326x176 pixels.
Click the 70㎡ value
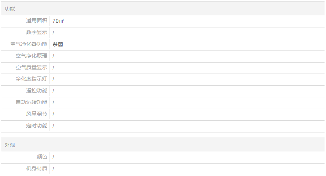(x=58, y=21)
